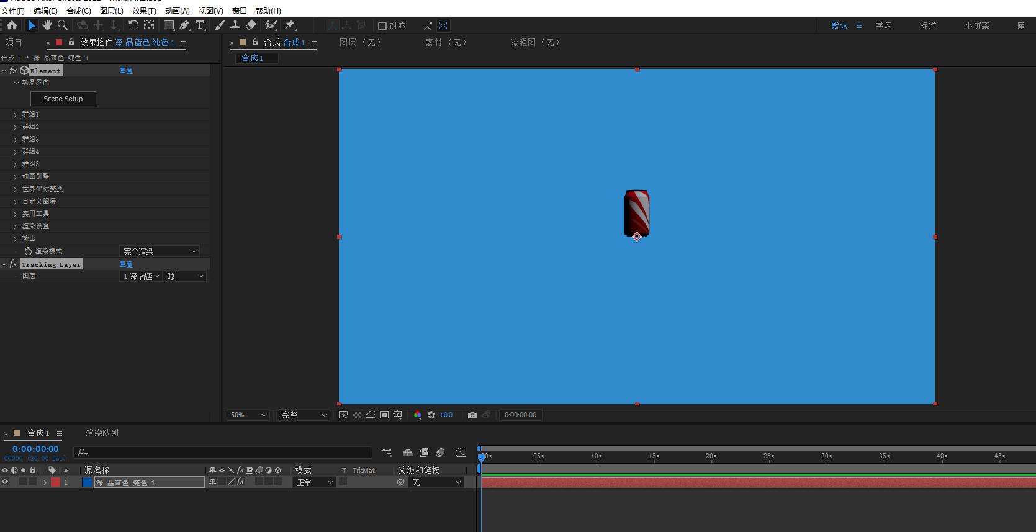Click the Scene Setup button
1036x532 pixels.
(x=63, y=99)
